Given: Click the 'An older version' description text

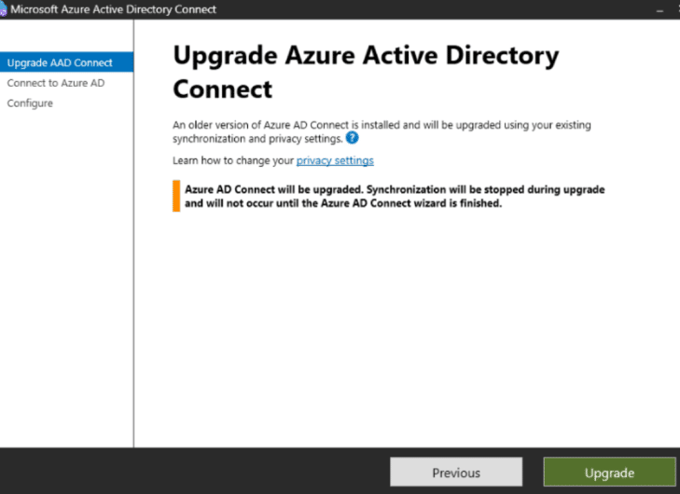Looking at the screenshot, I should [x=382, y=131].
